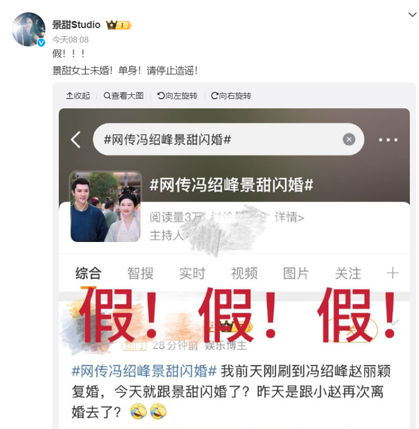Open the topic cover thumbnail photo
The image size is (419, 429).
tap(105, 207)
